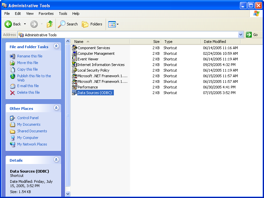This screenshot has height=198, width=264.
Task: Sort by the Name column header
Action: coord(100,42)
